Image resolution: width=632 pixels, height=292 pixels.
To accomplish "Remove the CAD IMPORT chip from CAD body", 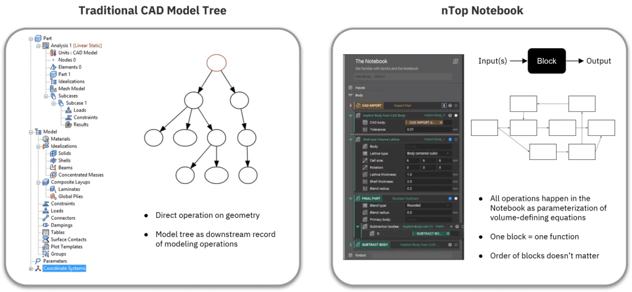I will [x=441, y=123].
